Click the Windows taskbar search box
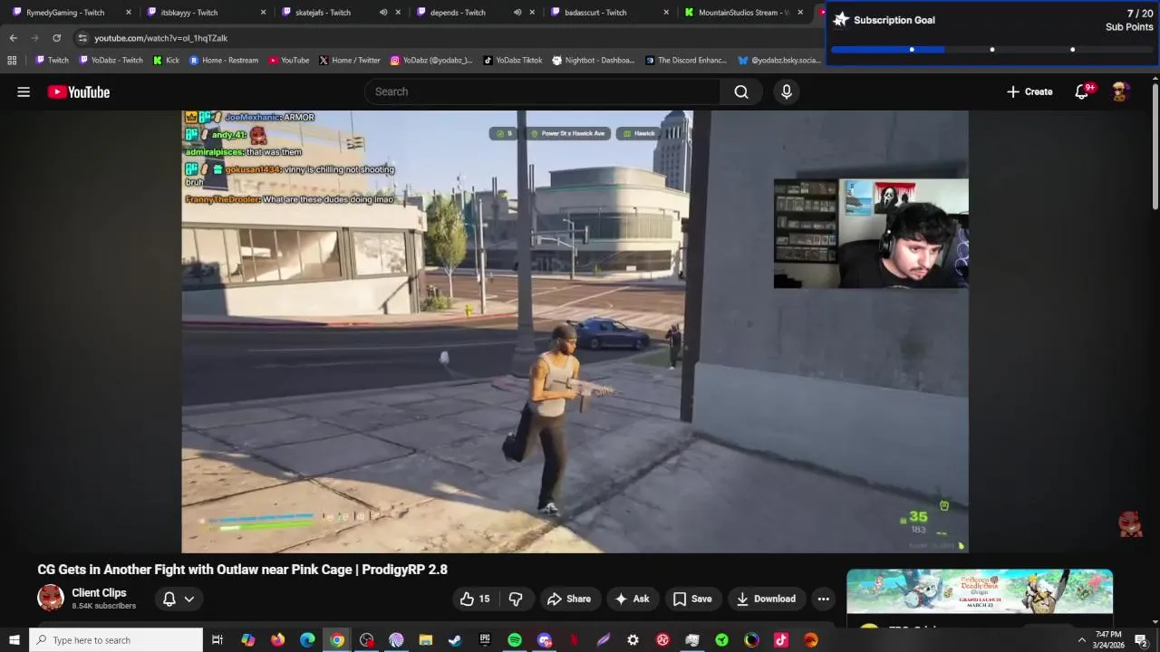The width and height of the screenshot is (1160, 652). coord(116,640)
